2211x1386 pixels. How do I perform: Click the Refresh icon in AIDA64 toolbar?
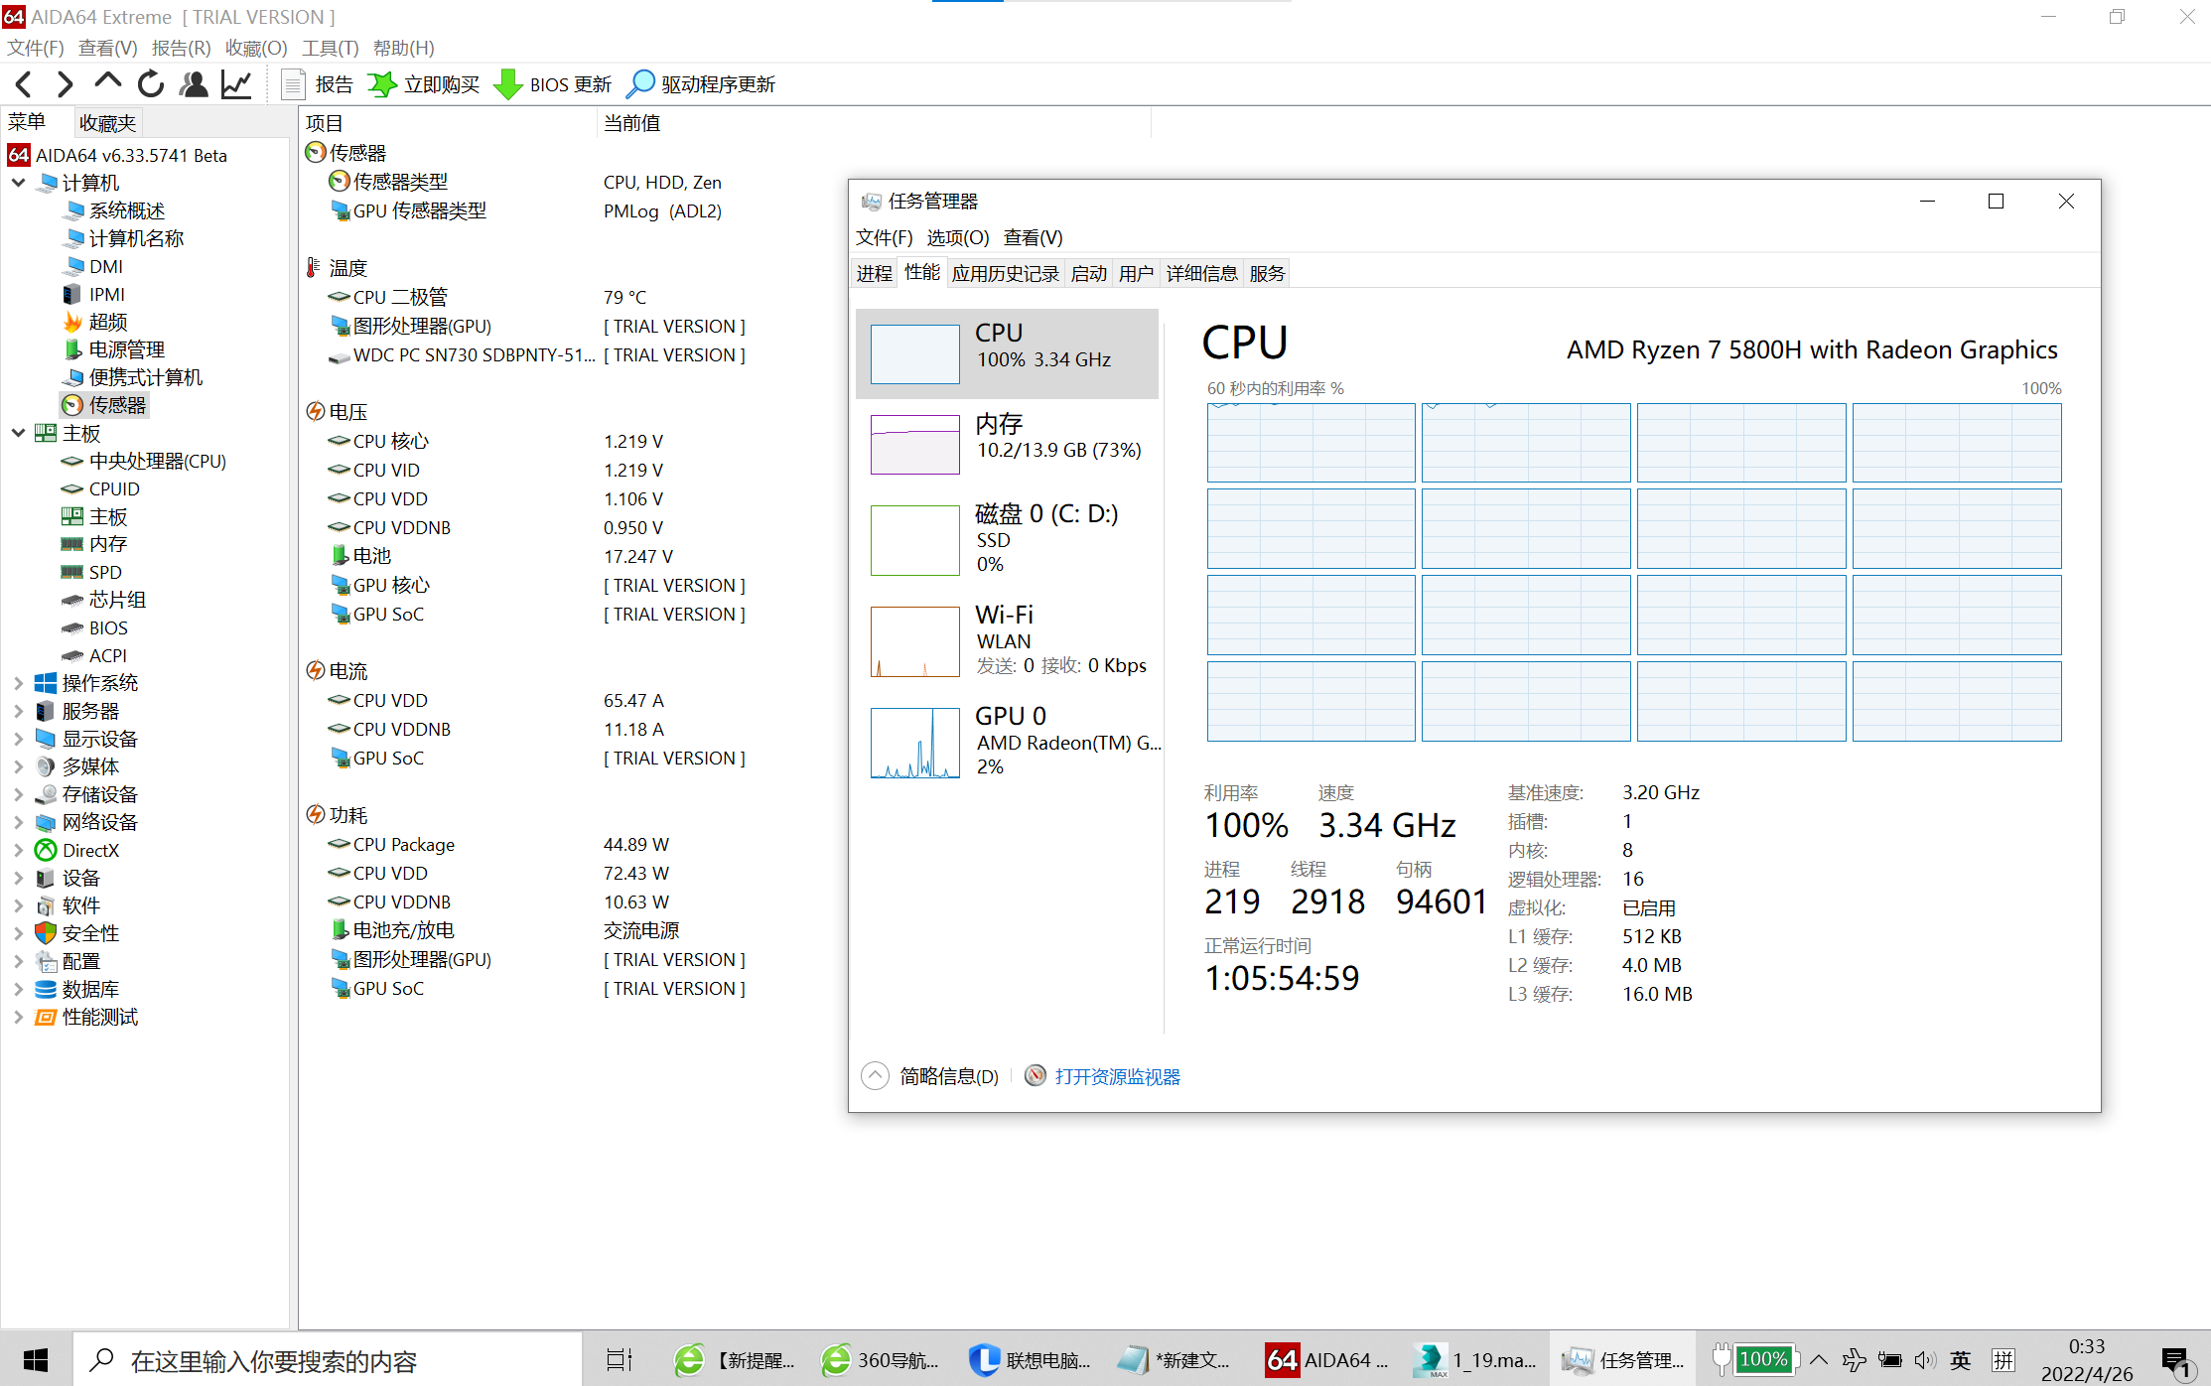(151, 84)
